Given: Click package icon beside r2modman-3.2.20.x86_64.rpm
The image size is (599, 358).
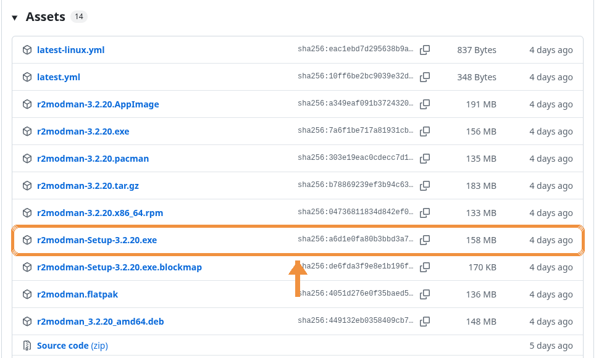Looking at the screenshot, I should (27, 212).
